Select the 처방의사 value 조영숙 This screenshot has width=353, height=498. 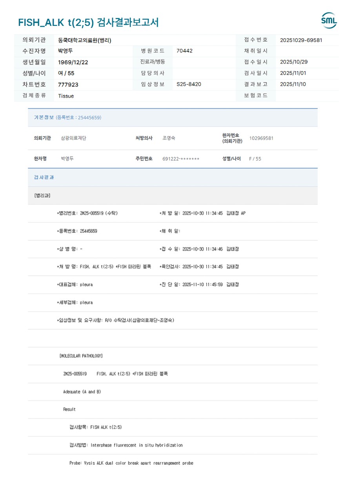click(169, 138)
